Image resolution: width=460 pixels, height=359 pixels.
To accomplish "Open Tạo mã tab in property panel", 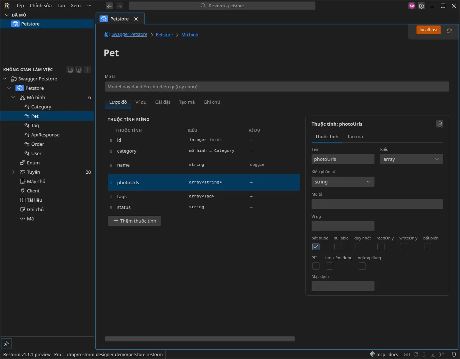I will click(x=355, y=137).
